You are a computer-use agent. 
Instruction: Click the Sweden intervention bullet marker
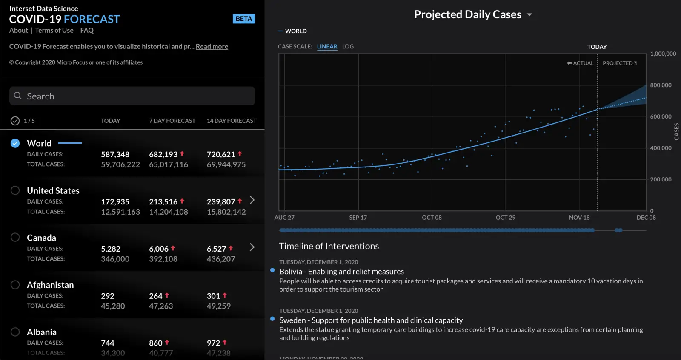pyautogui.click(x=272, y=319)
